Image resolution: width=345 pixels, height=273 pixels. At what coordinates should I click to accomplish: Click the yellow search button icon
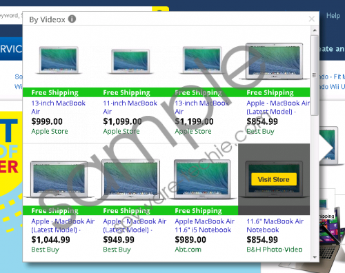tap(161, 9)
